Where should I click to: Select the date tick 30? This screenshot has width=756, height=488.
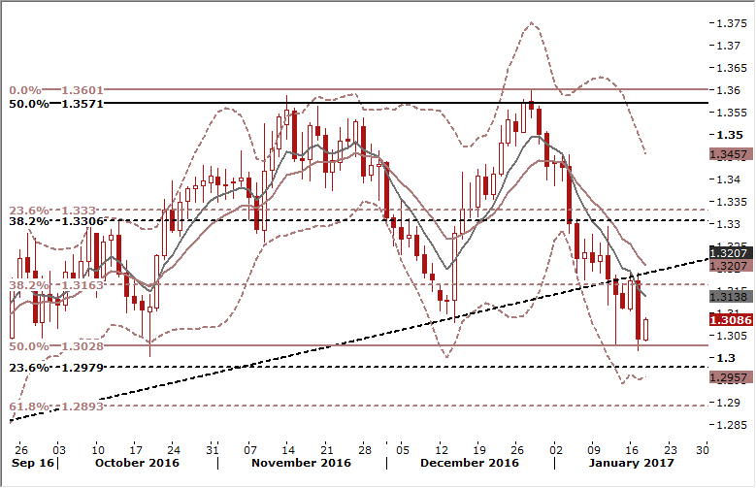pos(703,450)
